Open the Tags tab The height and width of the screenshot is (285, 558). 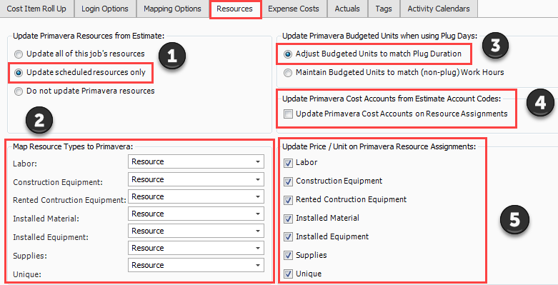click(384, 9)
